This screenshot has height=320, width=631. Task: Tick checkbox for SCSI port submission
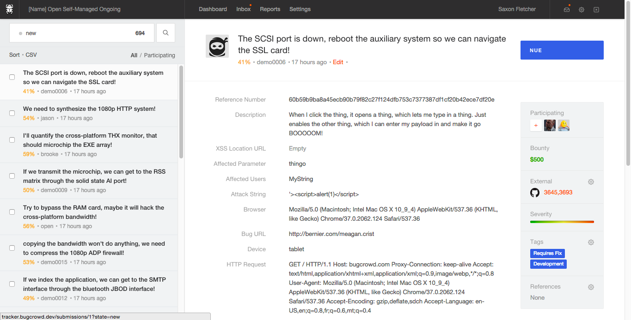coord(12,77)
